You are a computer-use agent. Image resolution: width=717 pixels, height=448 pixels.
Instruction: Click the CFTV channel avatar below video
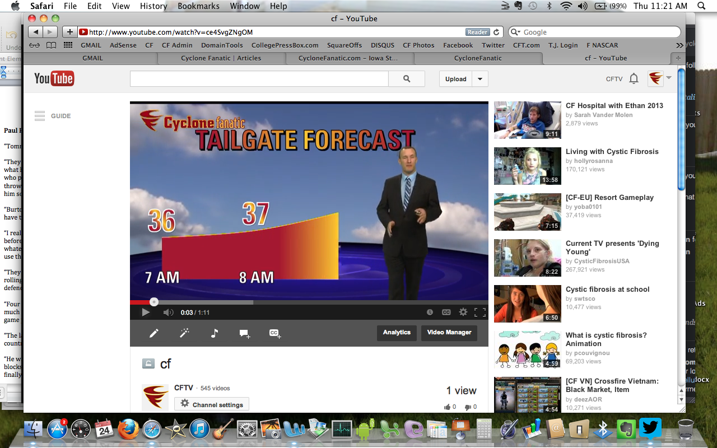click(x=155, y=397)
